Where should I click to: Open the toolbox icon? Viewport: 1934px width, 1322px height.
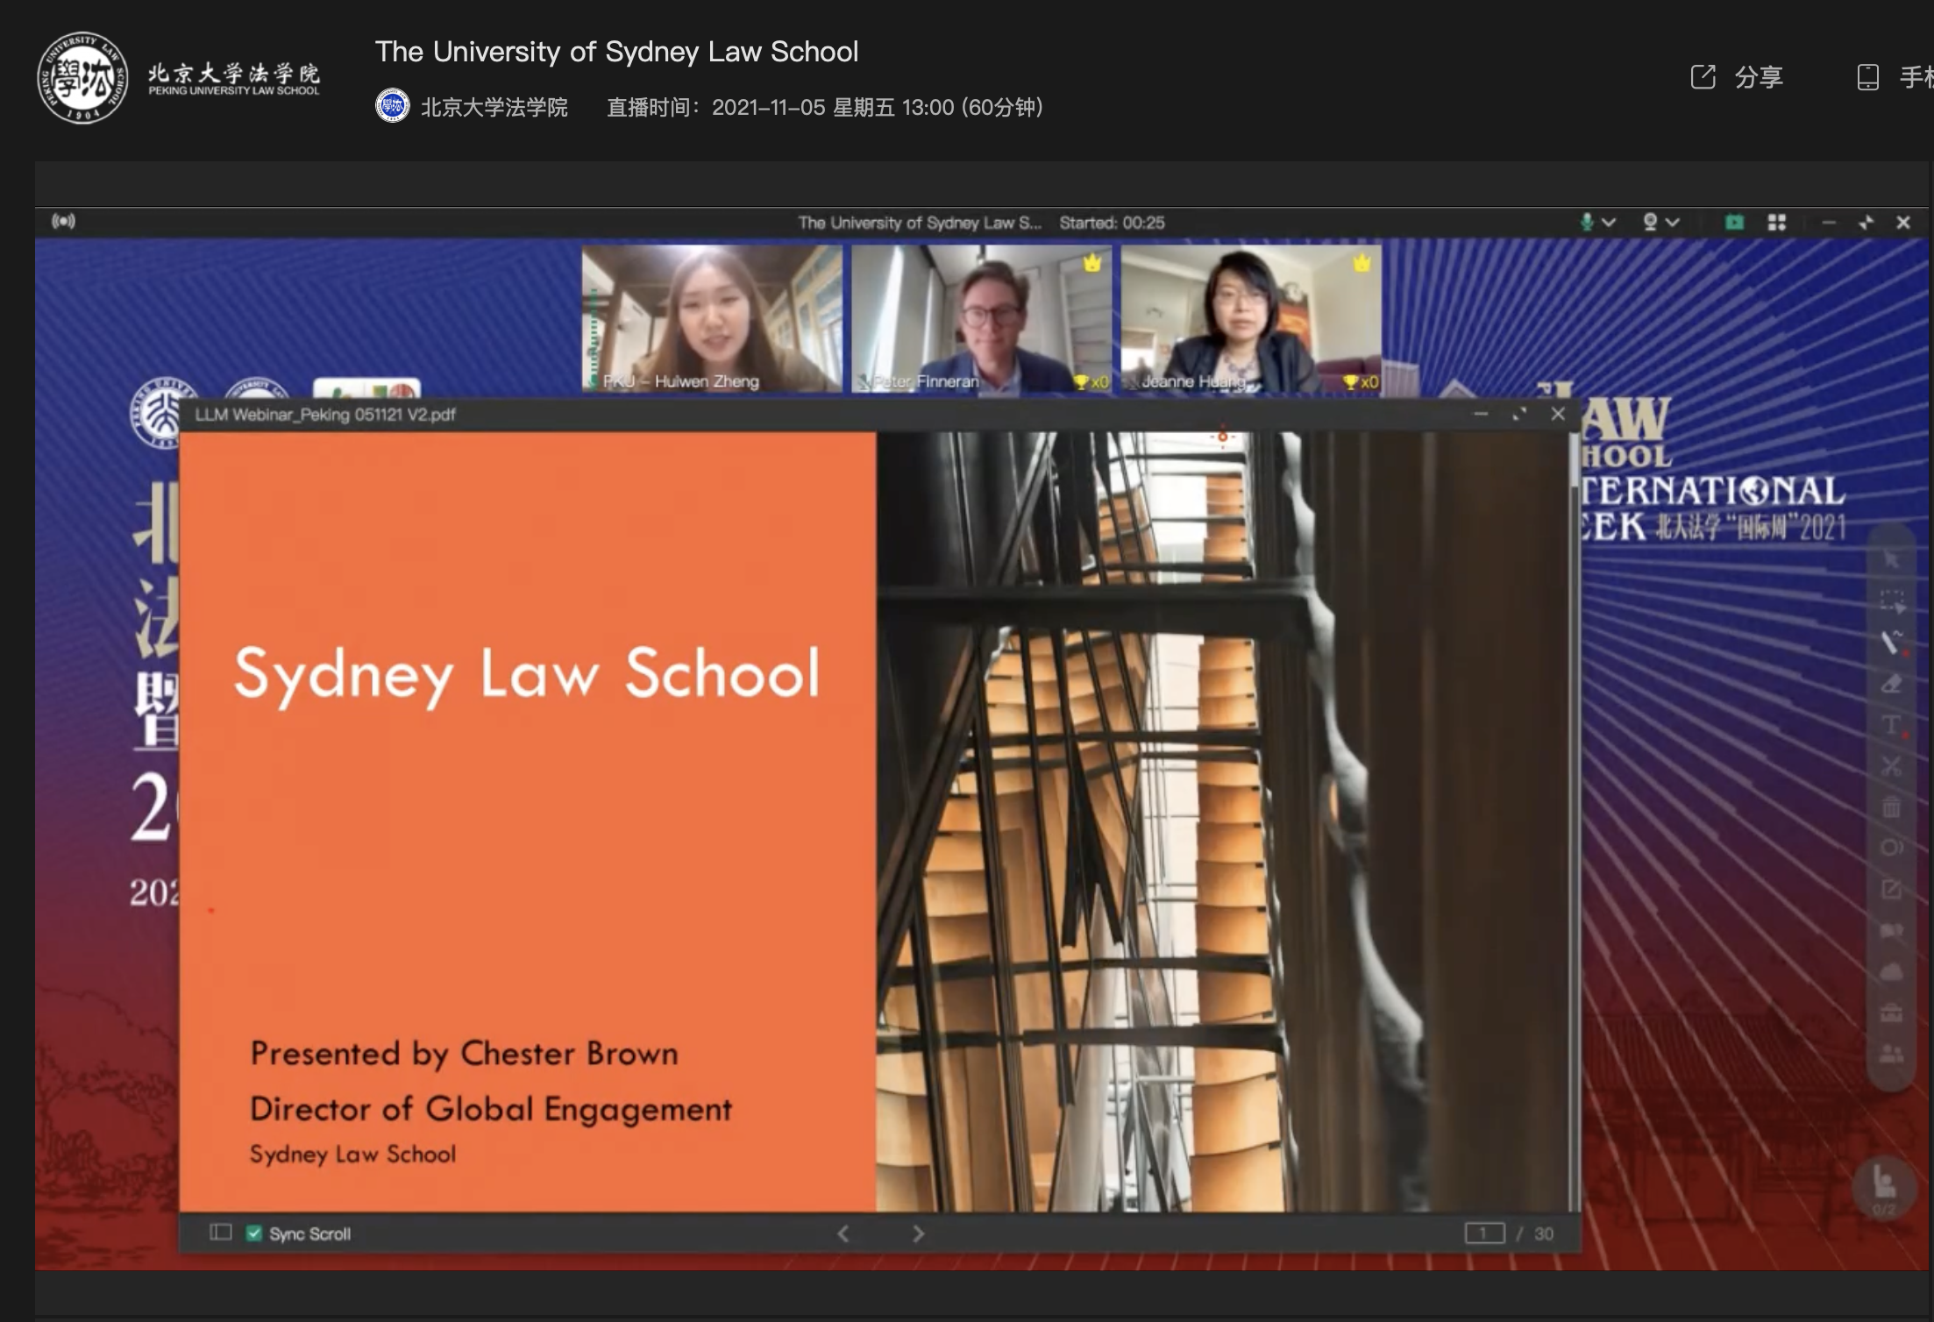pos(1891,1013)
